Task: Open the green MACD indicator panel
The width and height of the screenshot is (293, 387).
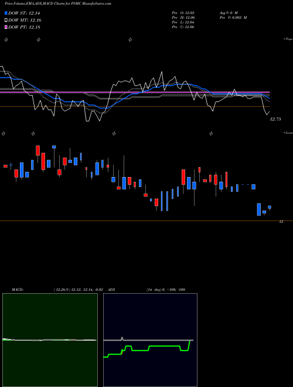Action: [x=50, y=340]
